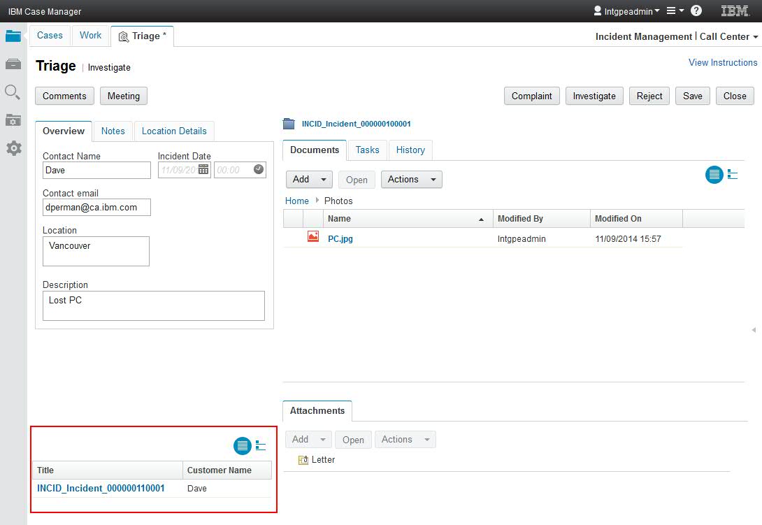
Task: Open the Incident Date calendar picker
Action: coord(203,169)
